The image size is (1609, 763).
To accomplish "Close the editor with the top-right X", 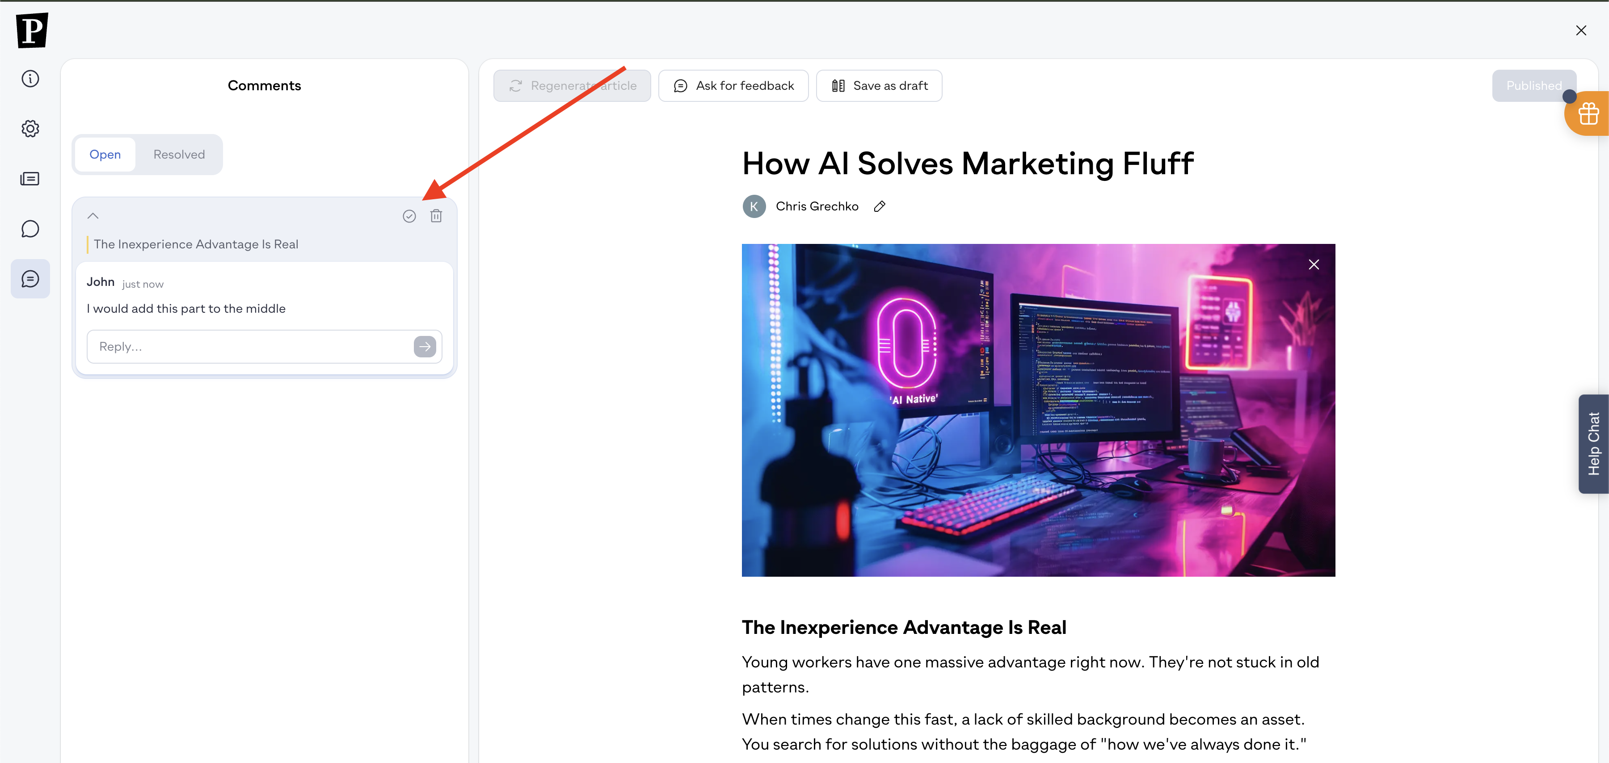I will tap(1581, 30).
